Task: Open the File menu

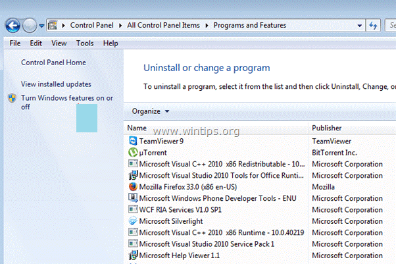Action: tap(16, 43)
